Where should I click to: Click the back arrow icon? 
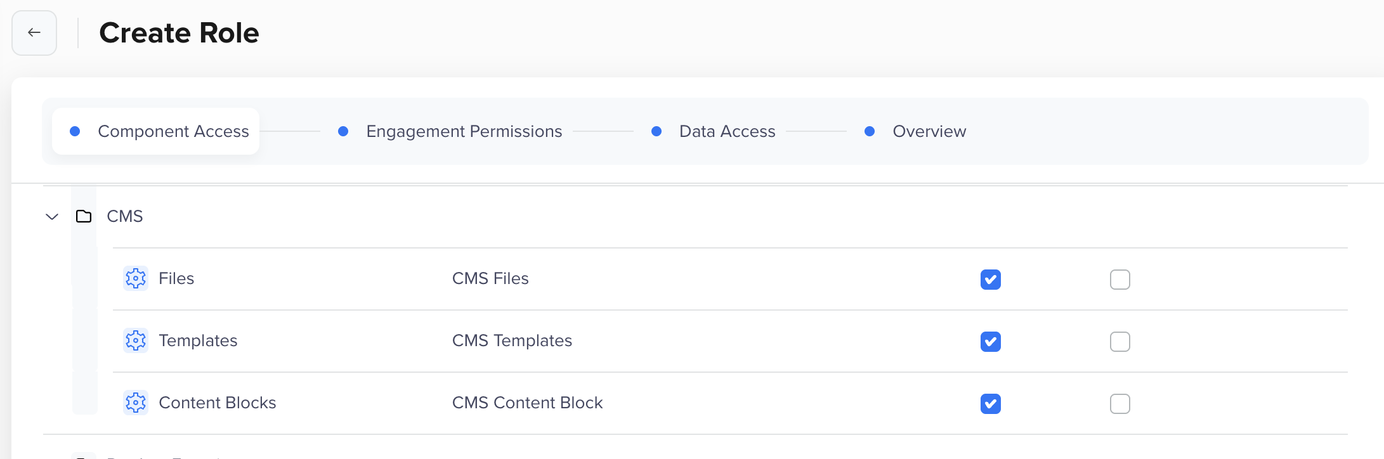pyautogui.click(x=34, y=32)
